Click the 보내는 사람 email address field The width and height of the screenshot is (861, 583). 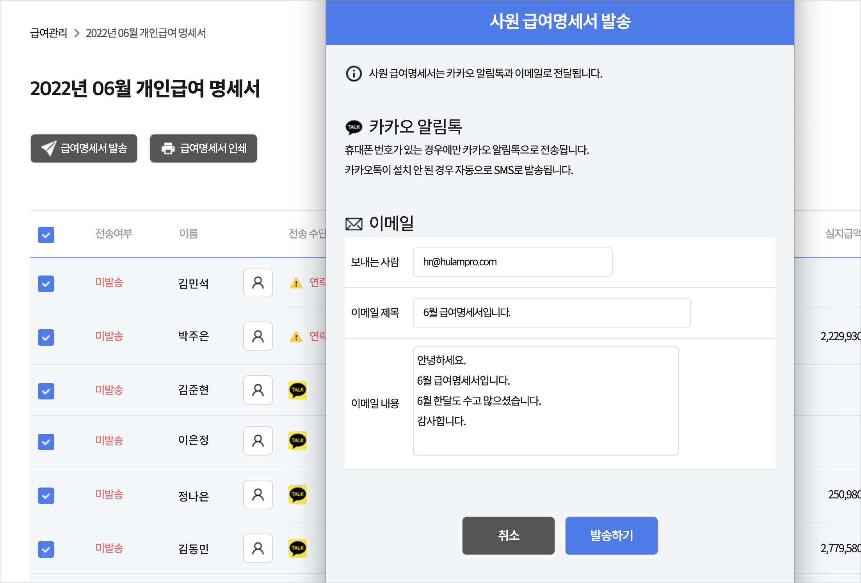(512, 262)
